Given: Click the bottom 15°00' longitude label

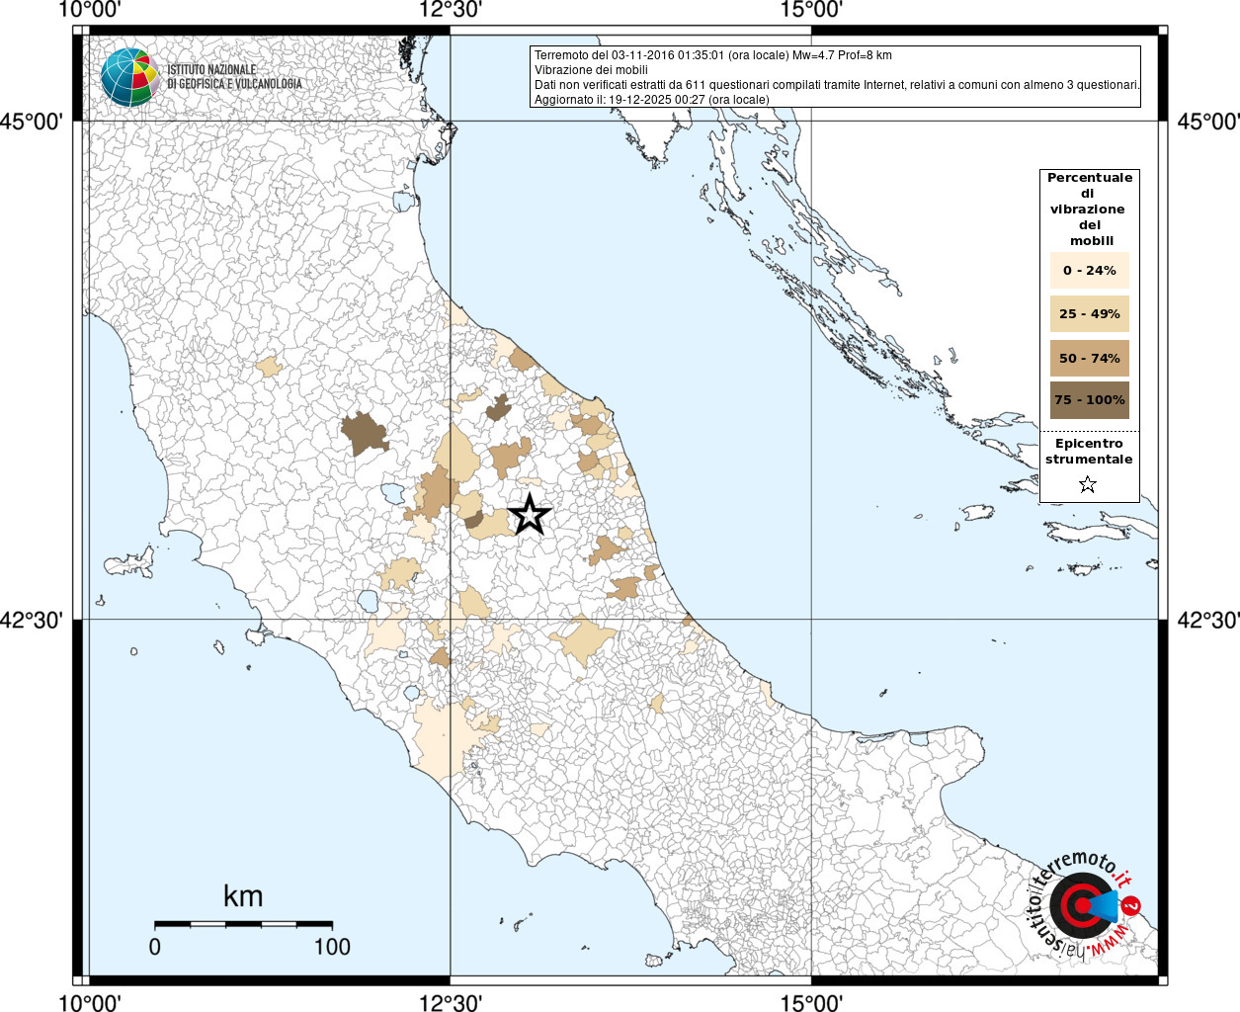Looking at the screenshot, I should [x=811, y=1002].
